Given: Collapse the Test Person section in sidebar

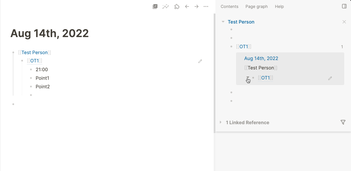Looking at the screenshot, I should [x=223, y=21].
